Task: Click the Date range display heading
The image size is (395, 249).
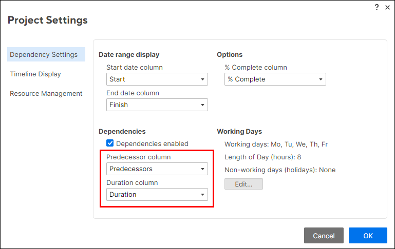Action: click(129, 55)
